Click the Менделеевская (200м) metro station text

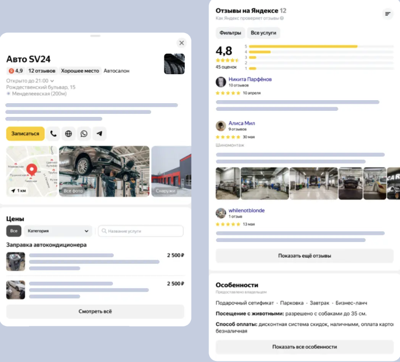39,94
